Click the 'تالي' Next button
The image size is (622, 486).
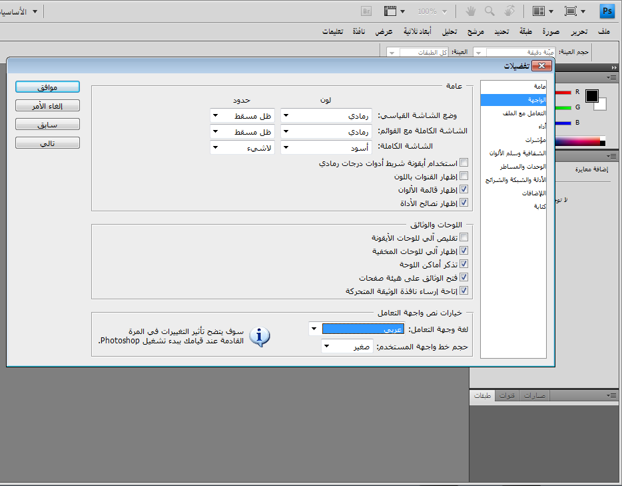[47, 143]
